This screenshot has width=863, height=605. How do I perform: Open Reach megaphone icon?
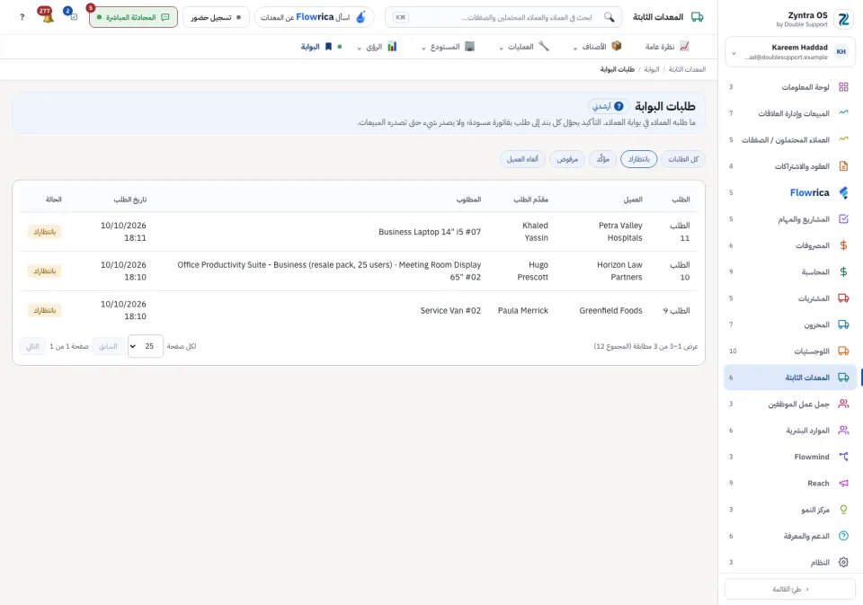click(x=843, y=483)
